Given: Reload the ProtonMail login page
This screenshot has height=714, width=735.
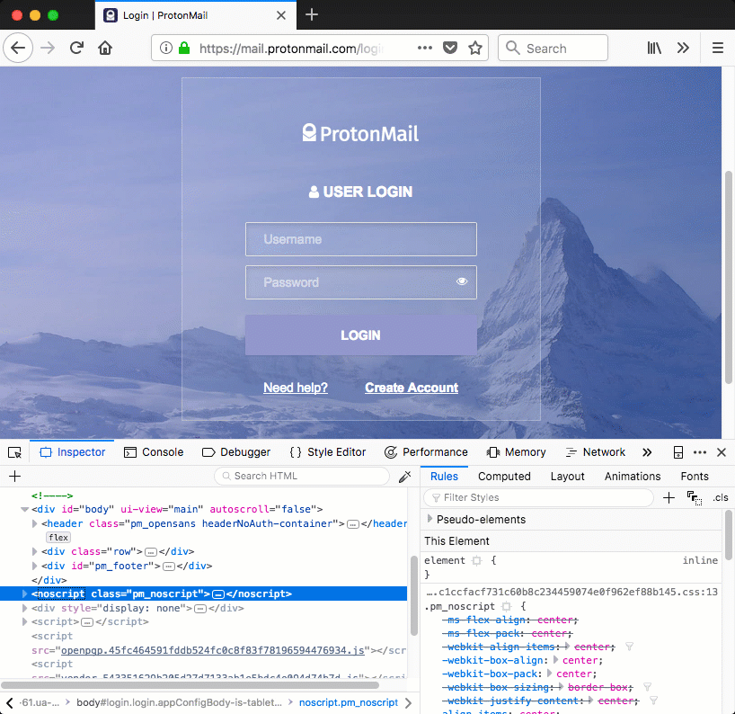Looking at the screenshot, I should (x=76, y=48).
